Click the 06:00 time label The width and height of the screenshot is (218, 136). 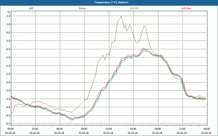59,129
